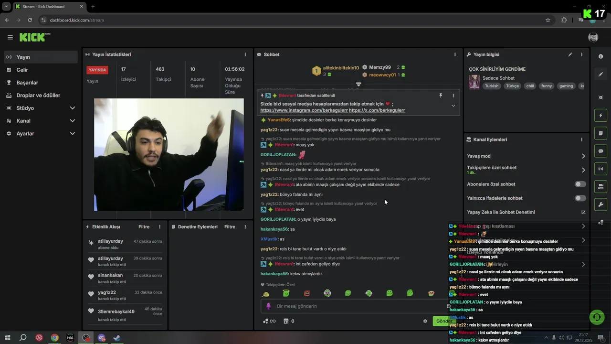Open Sohbet panel three-dot menu
Image resolution: width=611 pixels, height=344 pixels.
click(x=455, y=54)
